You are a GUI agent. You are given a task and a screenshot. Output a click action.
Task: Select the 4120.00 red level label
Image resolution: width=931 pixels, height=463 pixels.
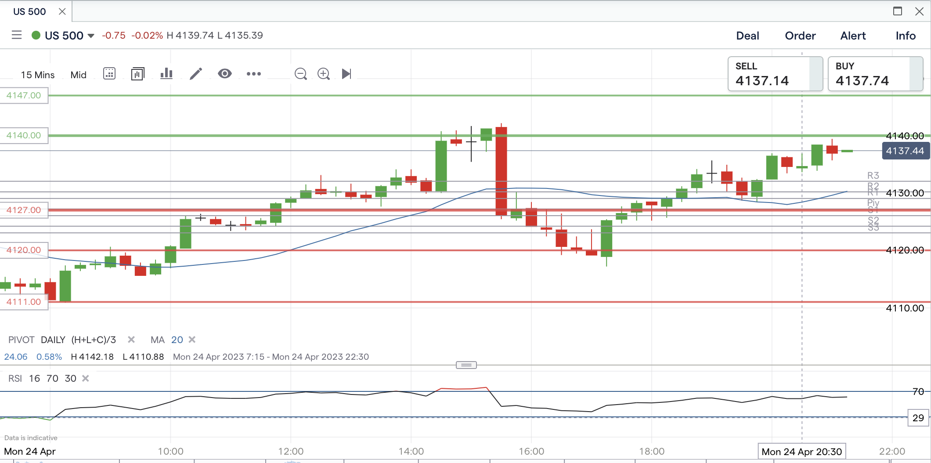coord(24,250)
